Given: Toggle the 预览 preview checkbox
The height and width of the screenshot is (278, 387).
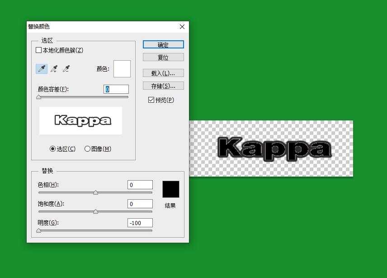Looking at the screenshot, I should click(x=151, y=100).
